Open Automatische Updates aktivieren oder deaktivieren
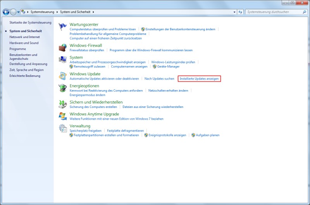 pos(104,79)
